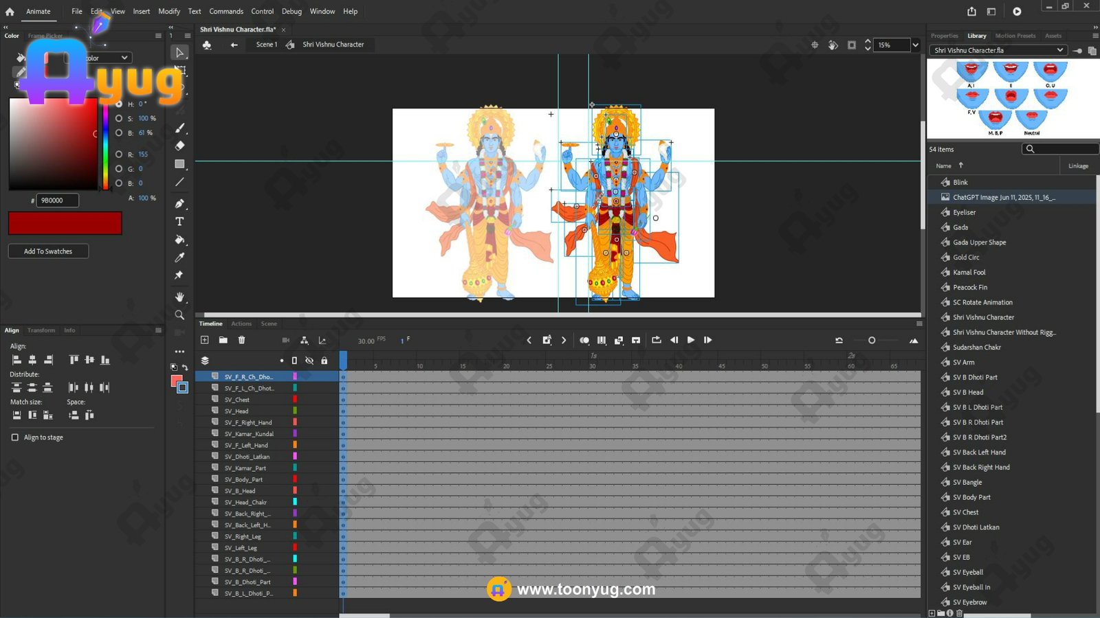This screenshot has width=1100, height=618.
Task: Center the stage icon
Action: [x=815, y=45]
